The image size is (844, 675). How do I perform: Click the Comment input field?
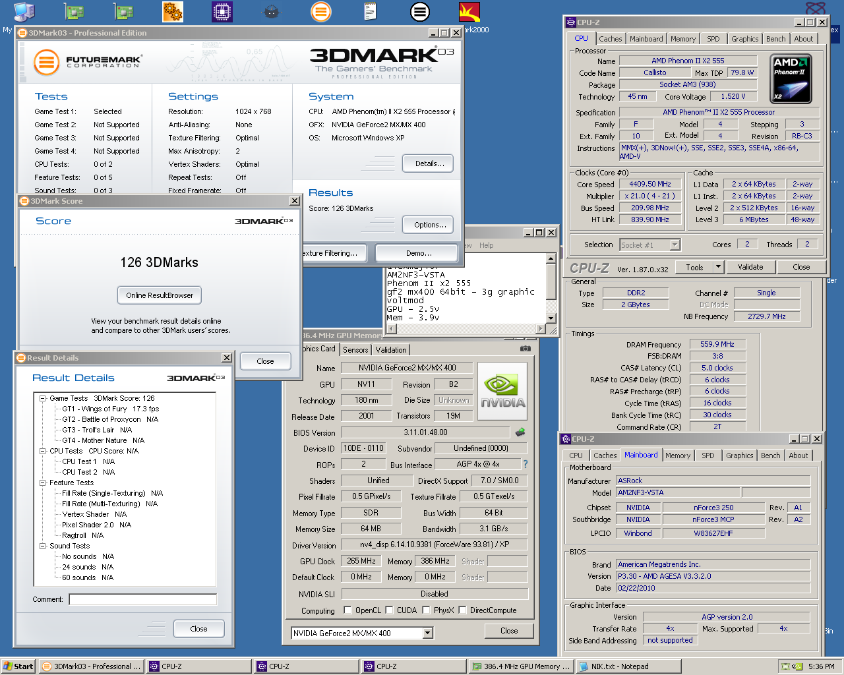pos(142,599)
